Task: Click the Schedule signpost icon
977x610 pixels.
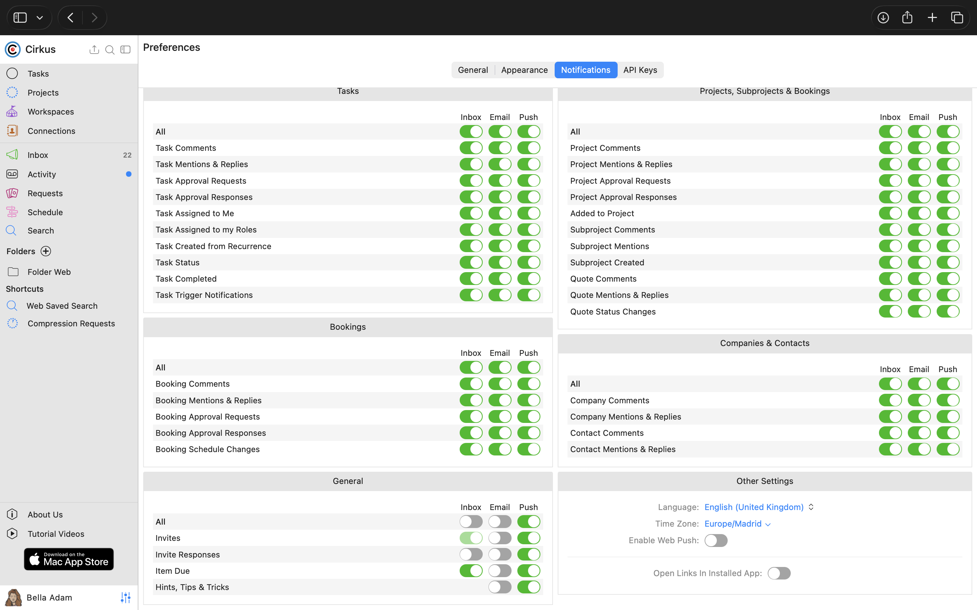Action: tap(12, 212)
